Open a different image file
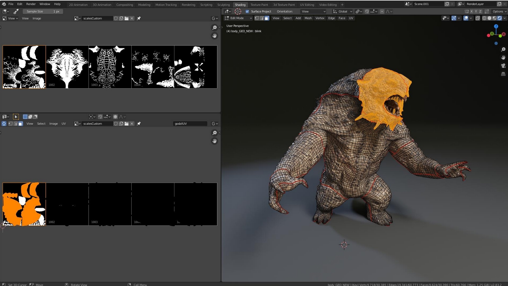The width and height of the screenshot is (508, 286). point(126,18)
